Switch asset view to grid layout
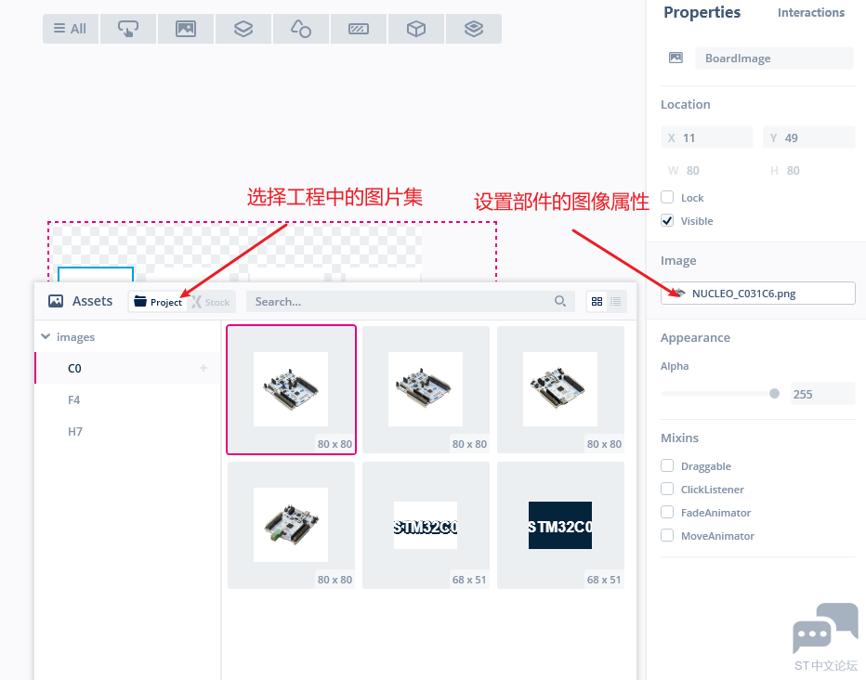The height and width of the screenshot is (680, 866). pos(596,301)
